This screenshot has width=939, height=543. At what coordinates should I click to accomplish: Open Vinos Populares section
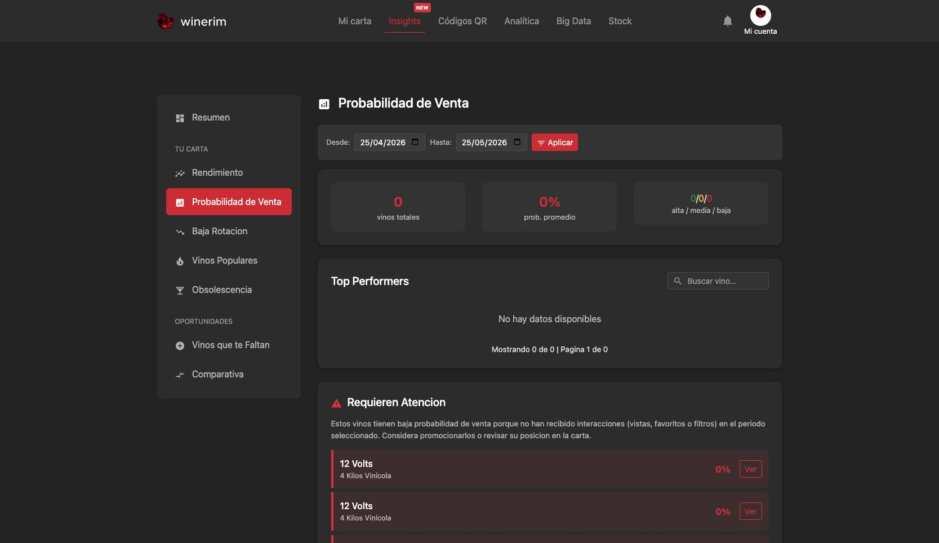(229, 260)
